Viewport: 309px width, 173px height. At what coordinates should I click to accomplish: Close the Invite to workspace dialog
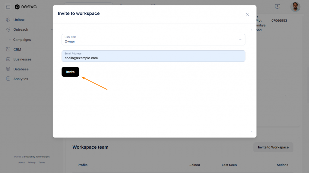[247, 14]
